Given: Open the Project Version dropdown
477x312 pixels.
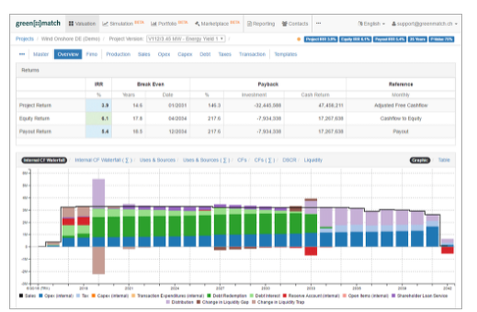Looking at the screenshot, I should [x=186, y=39].
